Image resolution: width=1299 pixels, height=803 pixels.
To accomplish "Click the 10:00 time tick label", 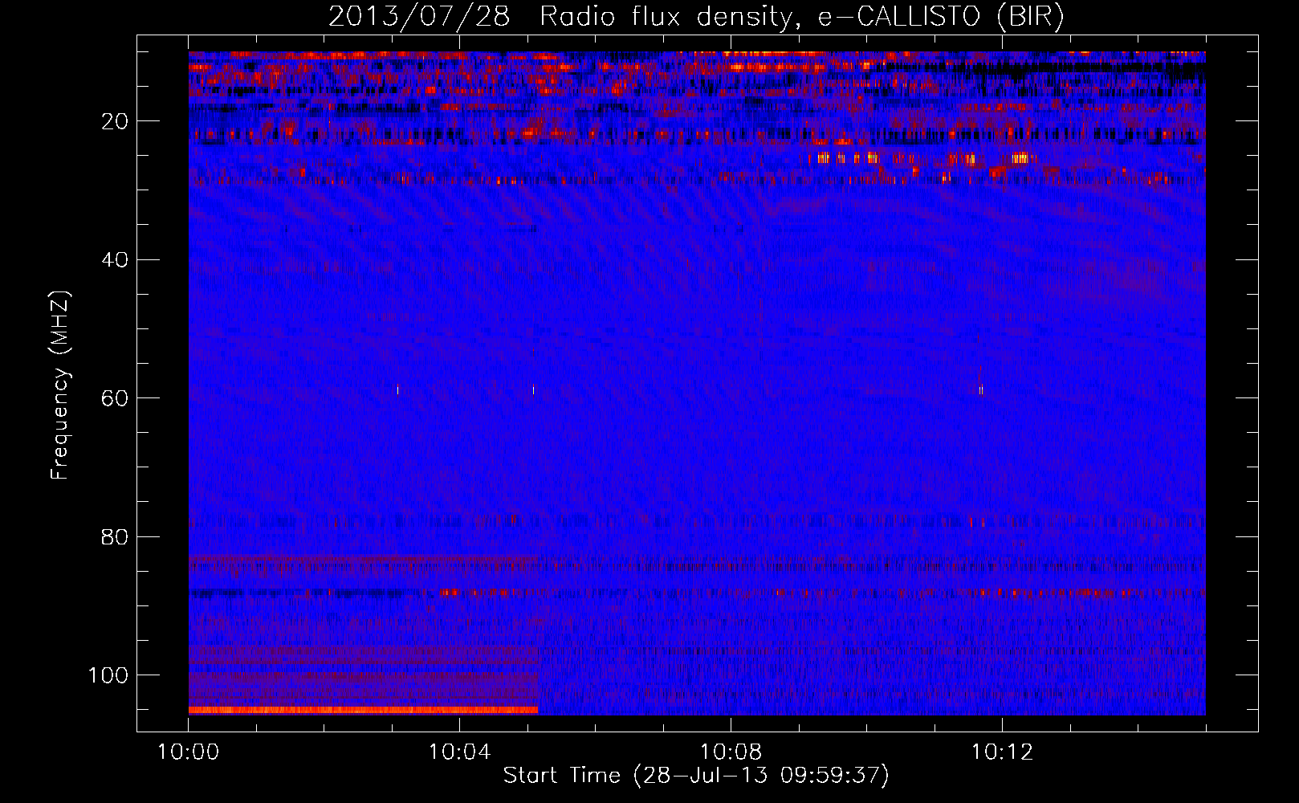I will point(189,752).
